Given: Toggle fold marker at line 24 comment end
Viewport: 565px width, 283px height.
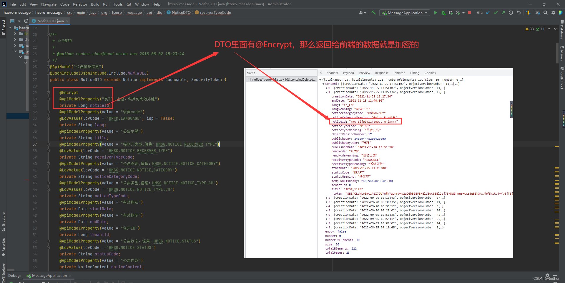Looking at the screenshot, I should [x=48, y=60].
